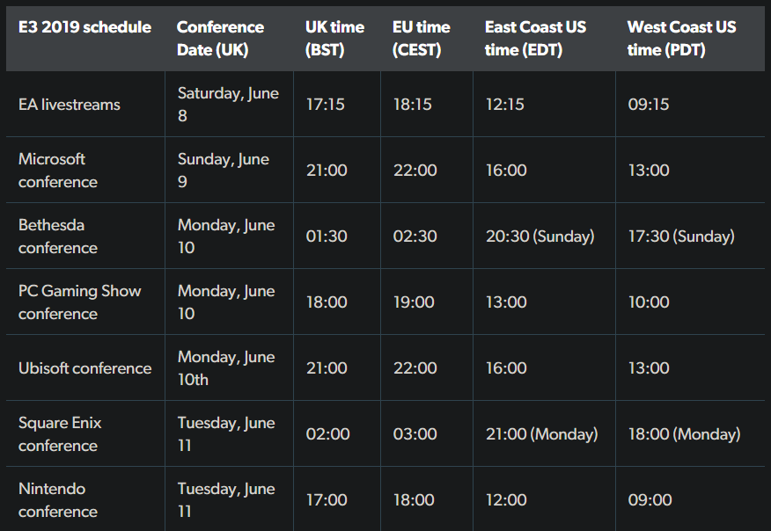The image size is (771, 531).
Task: Click the EU time (CEST) header
Action: pos(421,39)
